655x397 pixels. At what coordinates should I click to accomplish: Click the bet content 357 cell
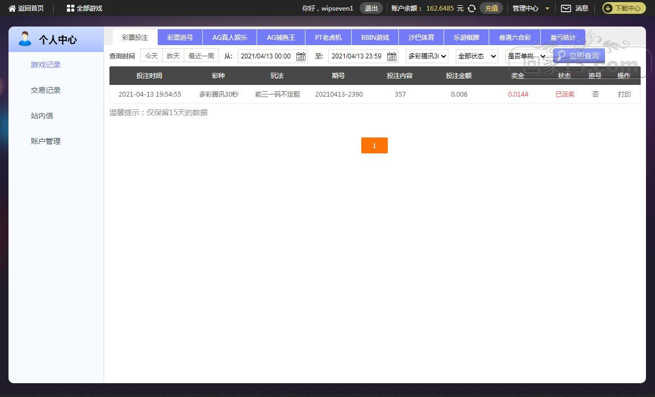[400, 94]
